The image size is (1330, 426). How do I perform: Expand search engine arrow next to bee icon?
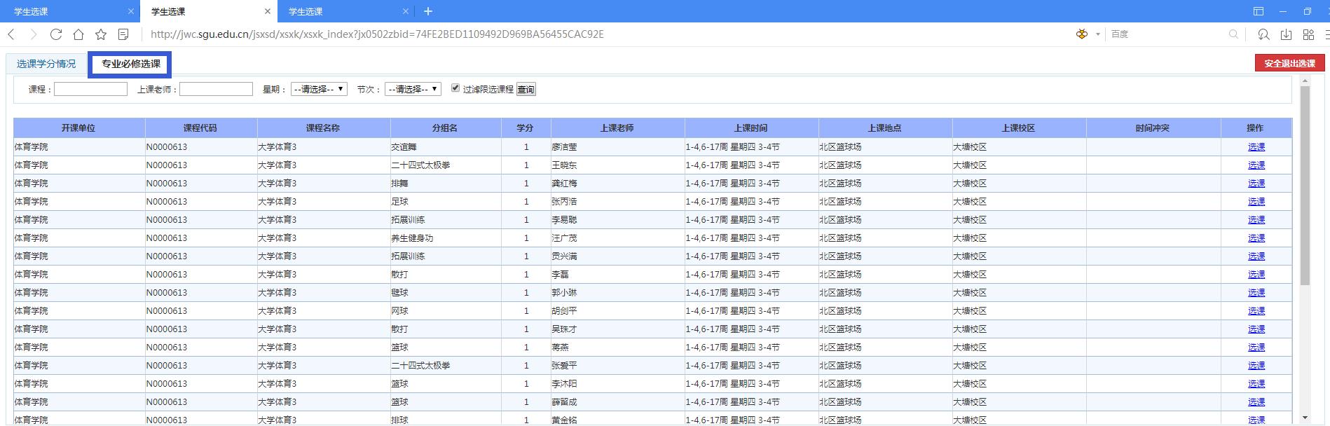click(x=1097, y=34)
